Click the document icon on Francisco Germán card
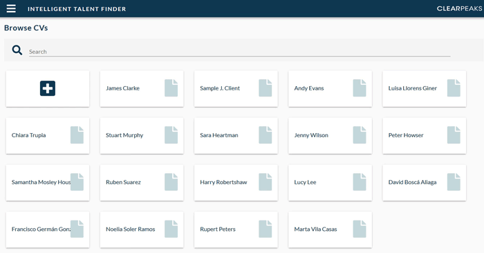Screen dimensions: 484x253 [77, 229]
